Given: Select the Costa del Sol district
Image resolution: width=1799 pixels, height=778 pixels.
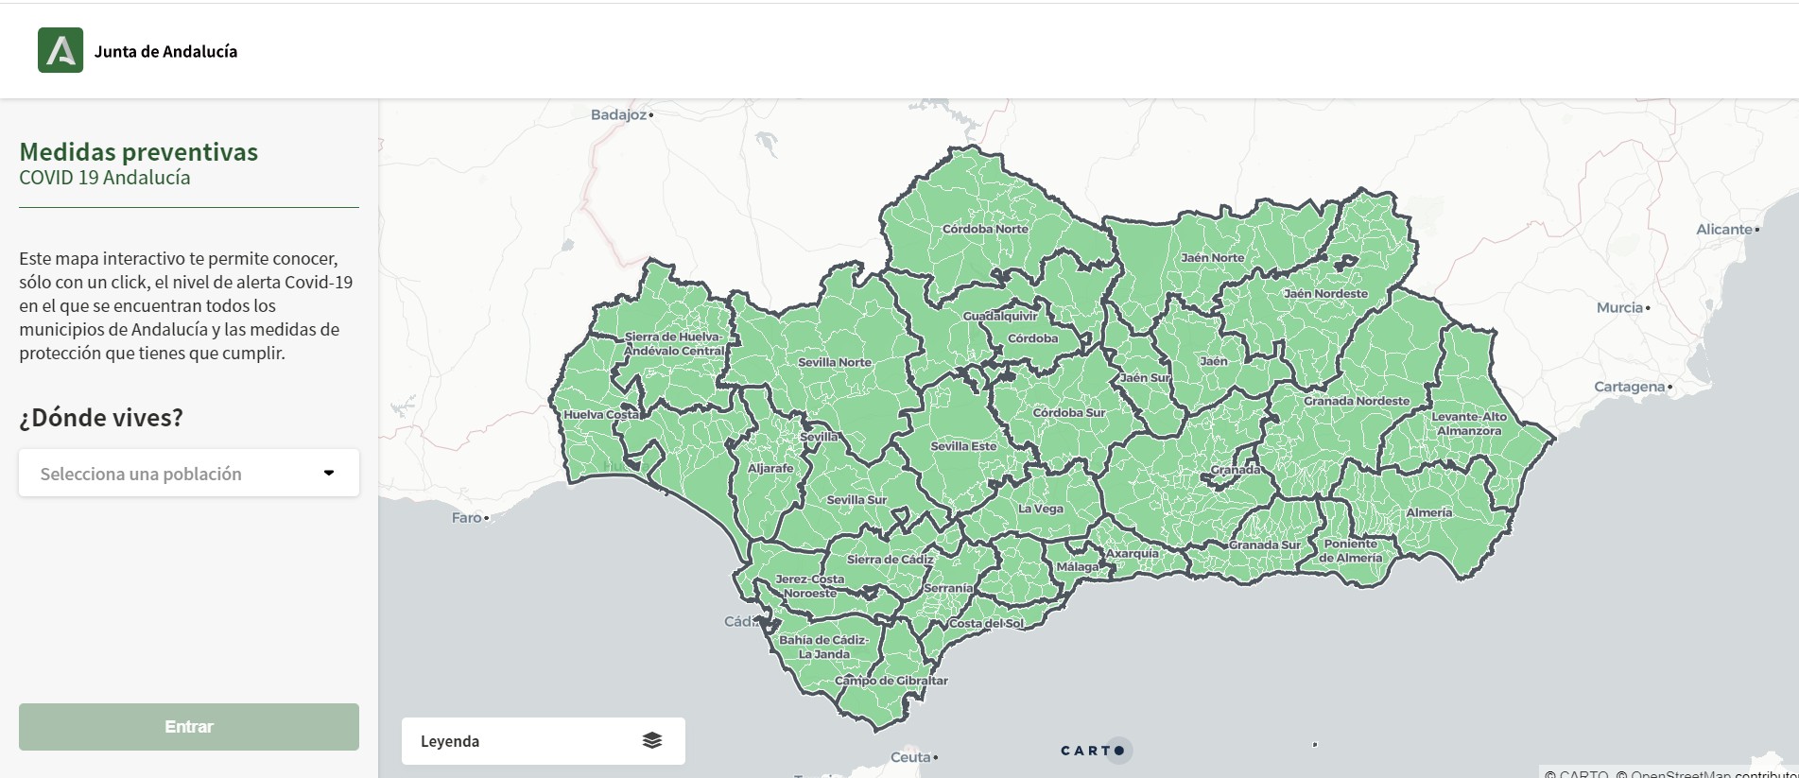Looking at the screenshot, I should click(x=985, y=624).
